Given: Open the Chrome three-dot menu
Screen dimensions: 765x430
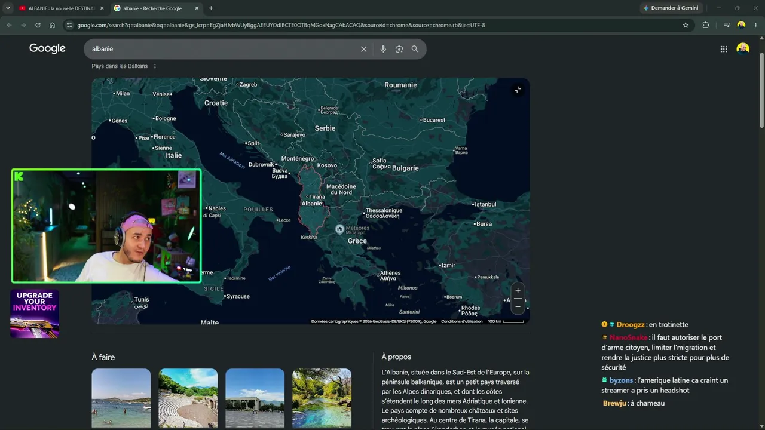Looking at the screenshot, I should pyautogui.click(x=756, y=25).
